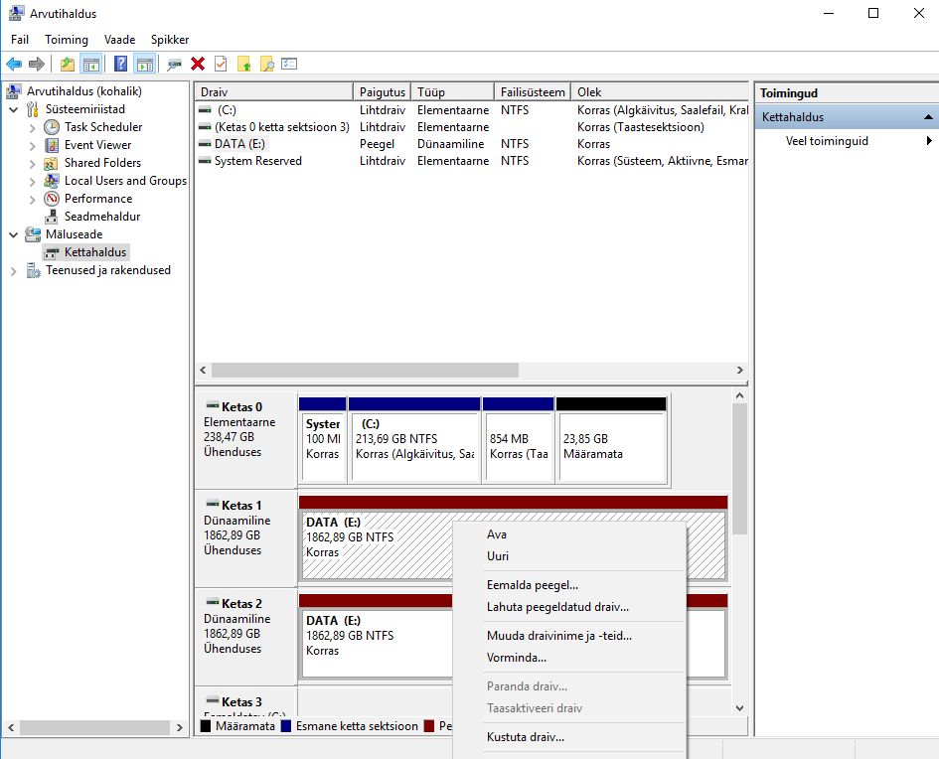This screenshot has width=939, height=759.
Task: Click the blue Back arrow in toolbar
Action: 14,64
